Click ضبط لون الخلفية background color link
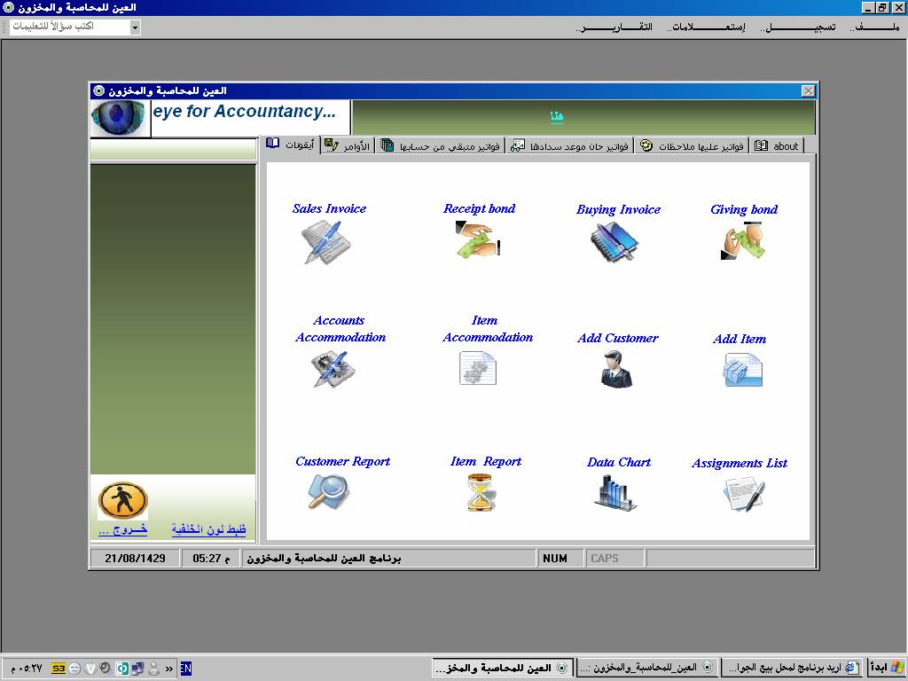Image resolution: width=908 pixels, height=681 pixels. (208, 528)
